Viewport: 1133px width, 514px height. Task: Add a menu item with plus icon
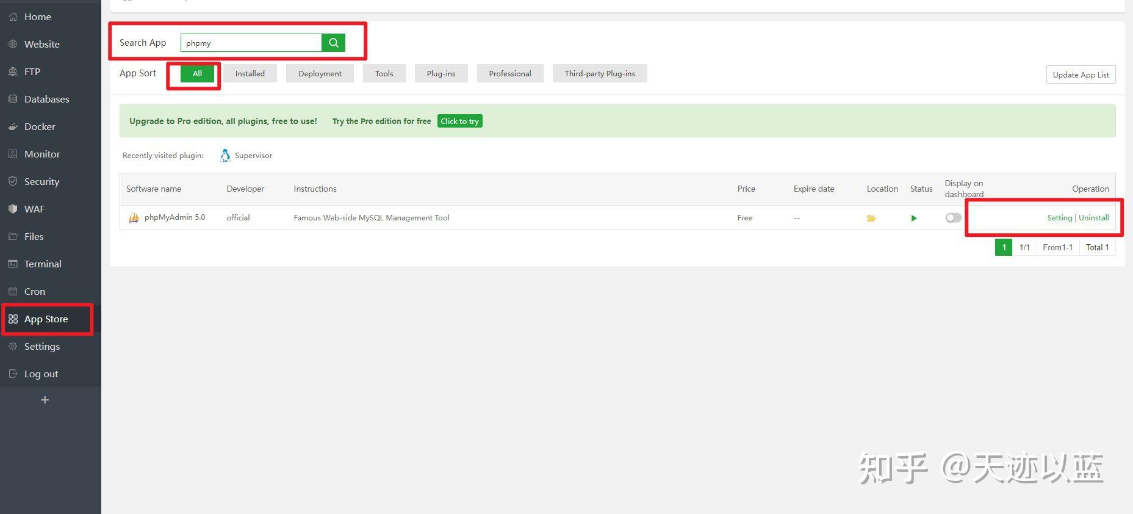(45, 400)
